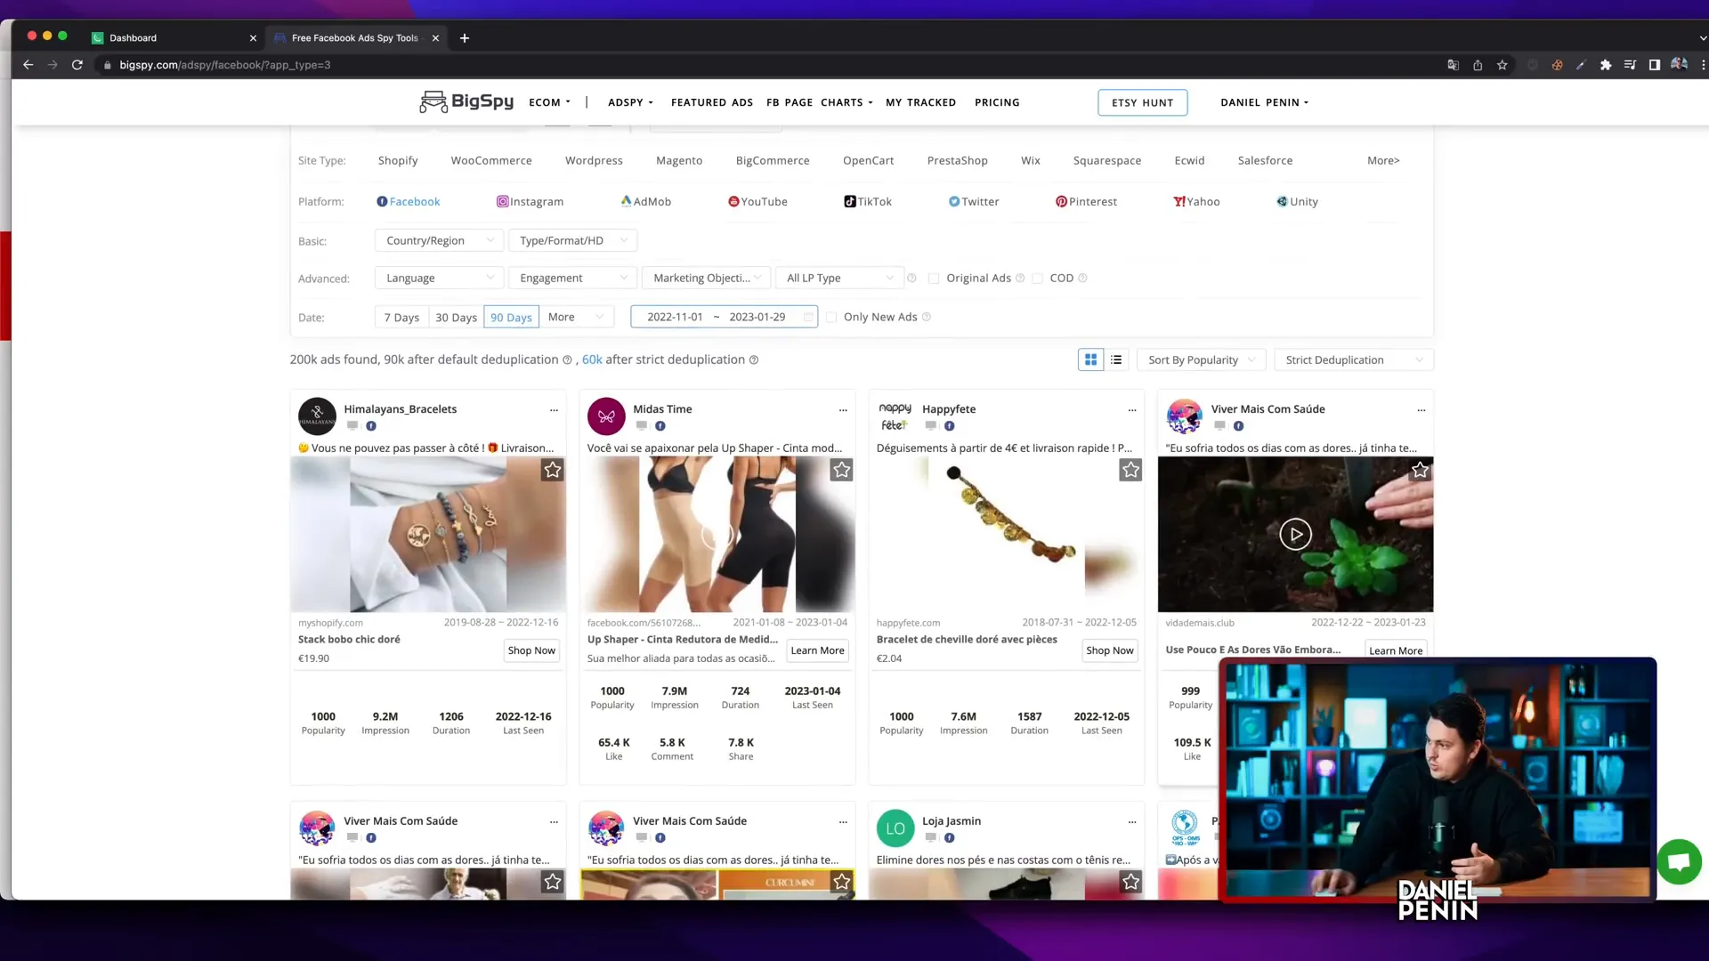Go to MY TRACKED page

(x=920, y=102)
